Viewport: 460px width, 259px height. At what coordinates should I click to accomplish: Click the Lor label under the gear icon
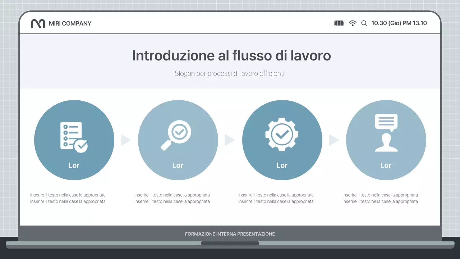point(282,165)
